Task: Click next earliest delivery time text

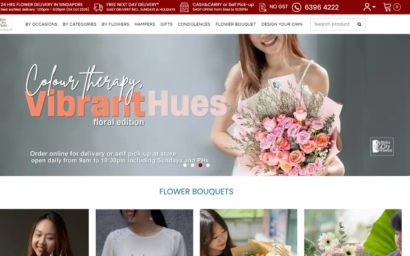Action: pyautogui.click(x=45, y=9)
